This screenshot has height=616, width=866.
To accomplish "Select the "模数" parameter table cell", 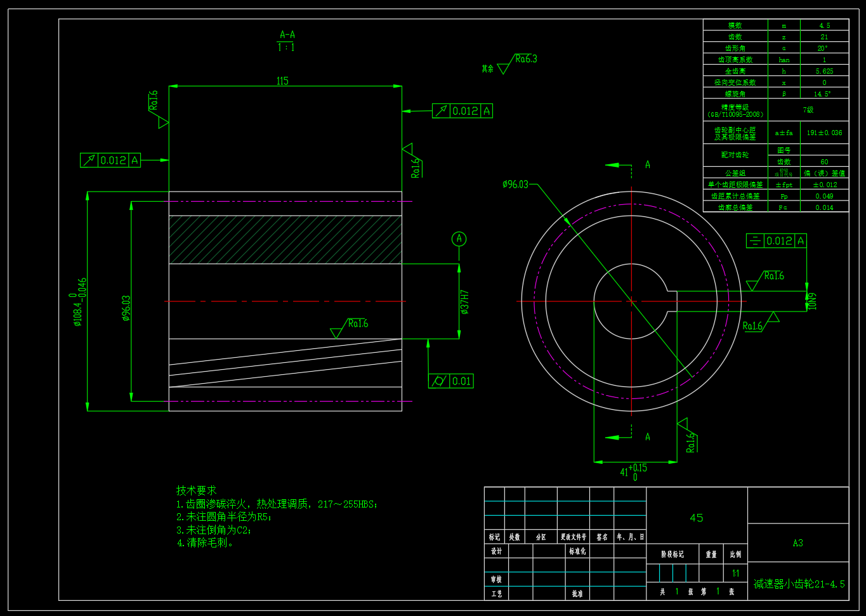I will (x=735, y=25).
